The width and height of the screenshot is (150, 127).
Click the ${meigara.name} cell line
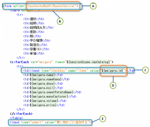pyautogui.click(x=43, y=75)
